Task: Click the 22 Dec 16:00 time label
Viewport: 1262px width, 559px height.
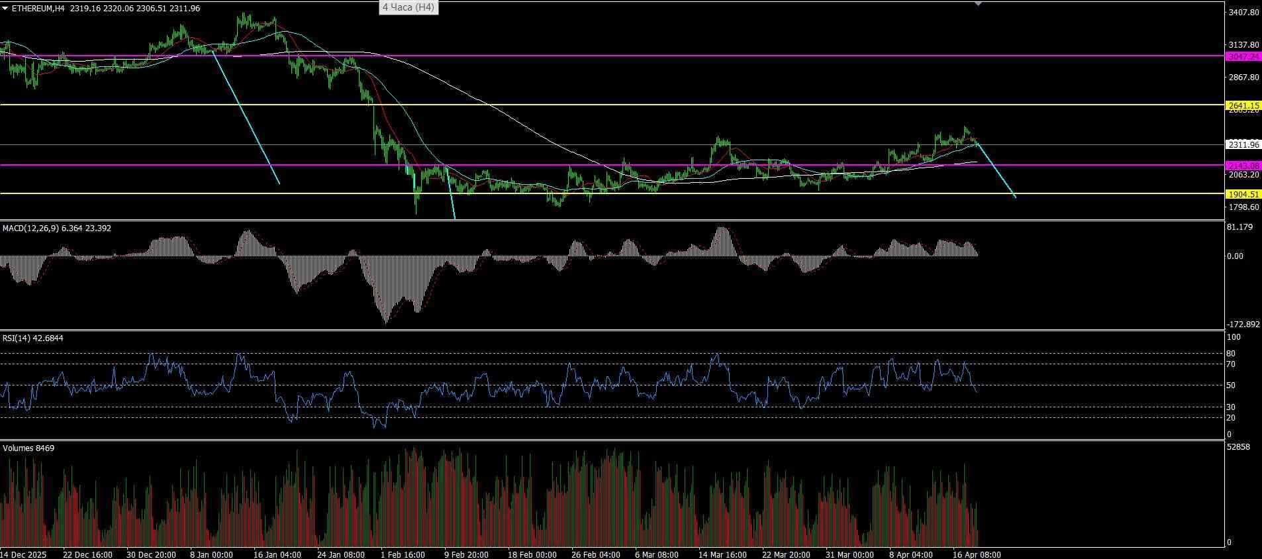Action: tap(87, 555)
